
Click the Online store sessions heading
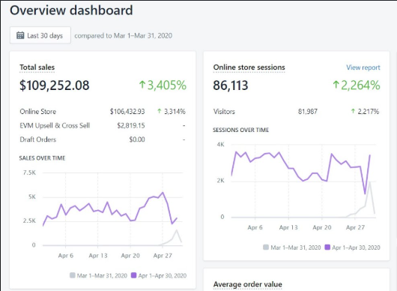pyautogui.click(x=249, y=67)
